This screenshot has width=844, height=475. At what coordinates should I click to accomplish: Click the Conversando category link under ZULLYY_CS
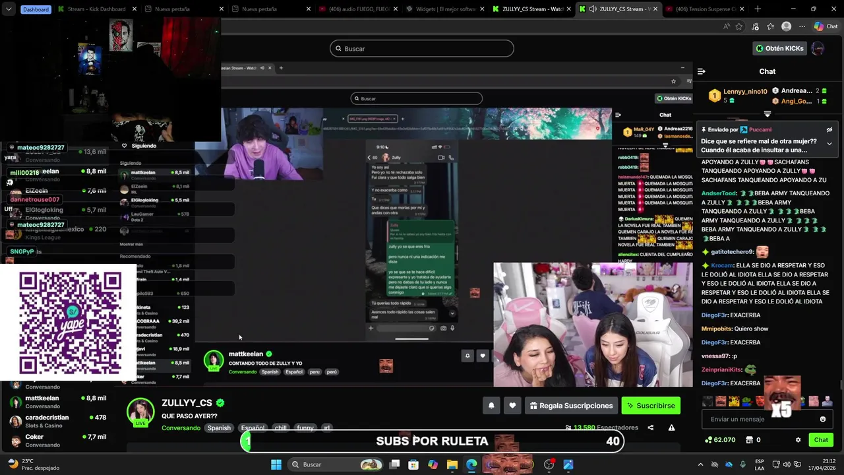tap(181, 428)
